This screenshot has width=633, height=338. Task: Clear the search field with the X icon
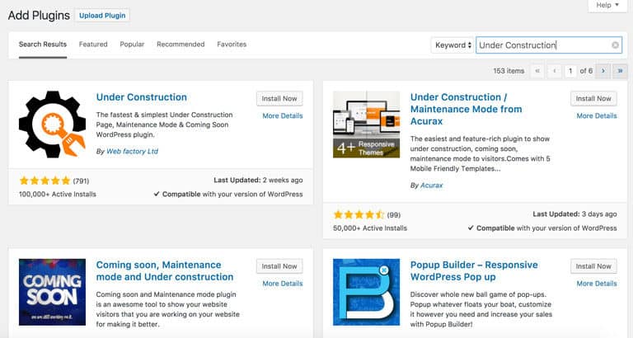click(x=615, y=45)
